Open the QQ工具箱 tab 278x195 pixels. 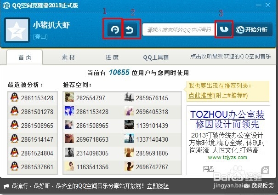(156, 57)
